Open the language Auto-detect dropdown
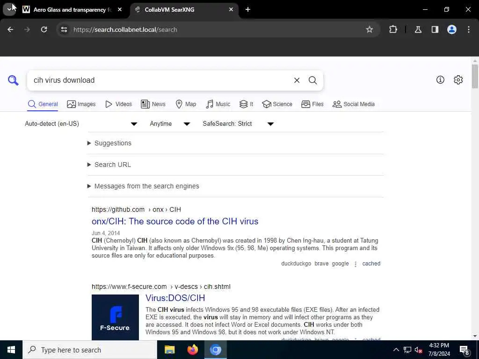This screenshot has height=359, width=479. coord(81,123)
